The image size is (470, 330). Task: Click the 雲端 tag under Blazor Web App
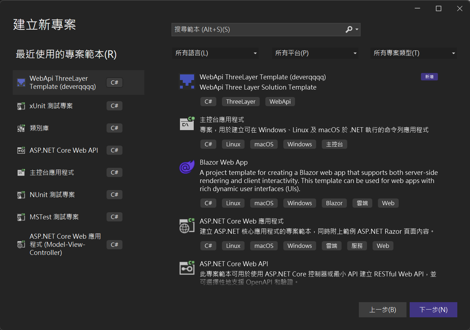click(x=362, y=203)
